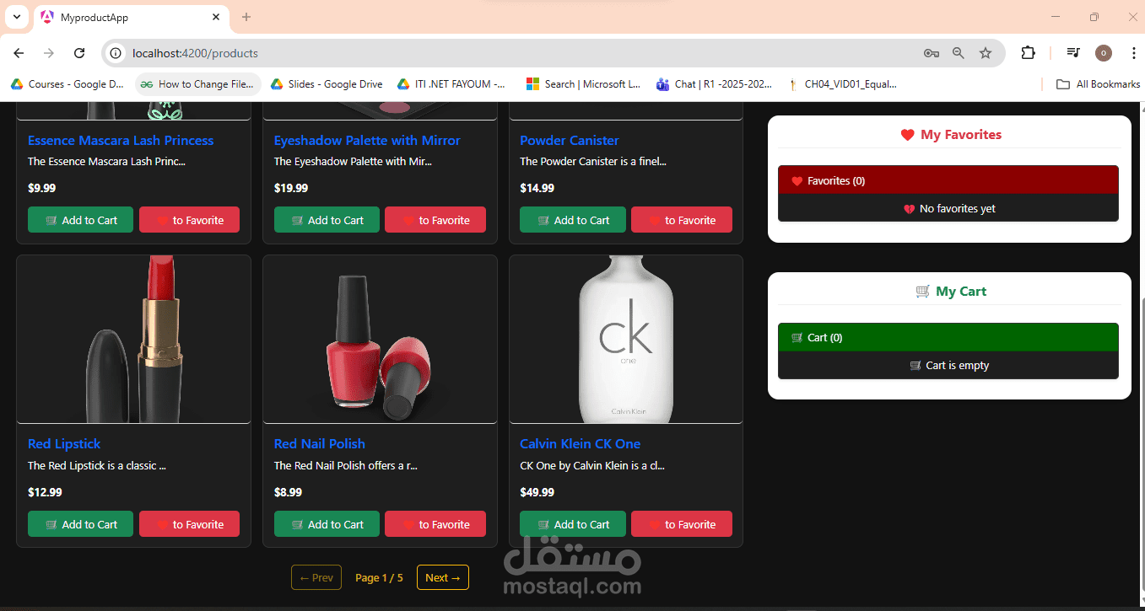This screenshot has height=611, width=1145.
Task: Add Powder Canister to favorites
Action: tap(682, 220)
